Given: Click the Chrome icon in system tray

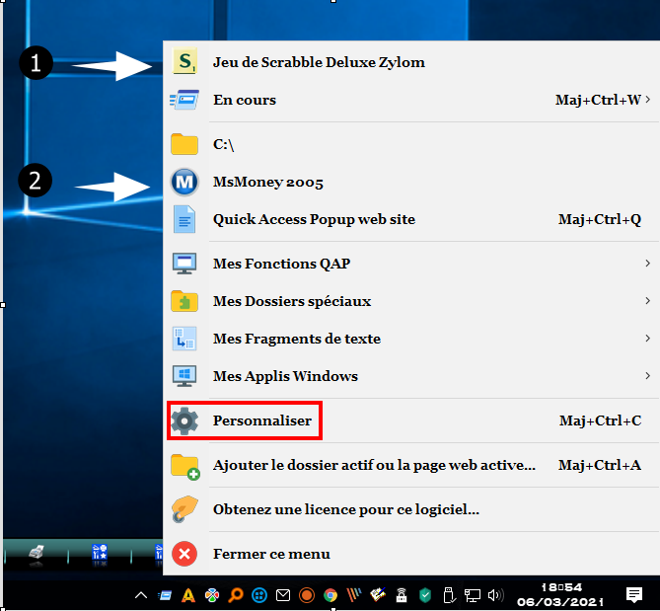Looking at the screenshot, I should click(x=330, y=595).
